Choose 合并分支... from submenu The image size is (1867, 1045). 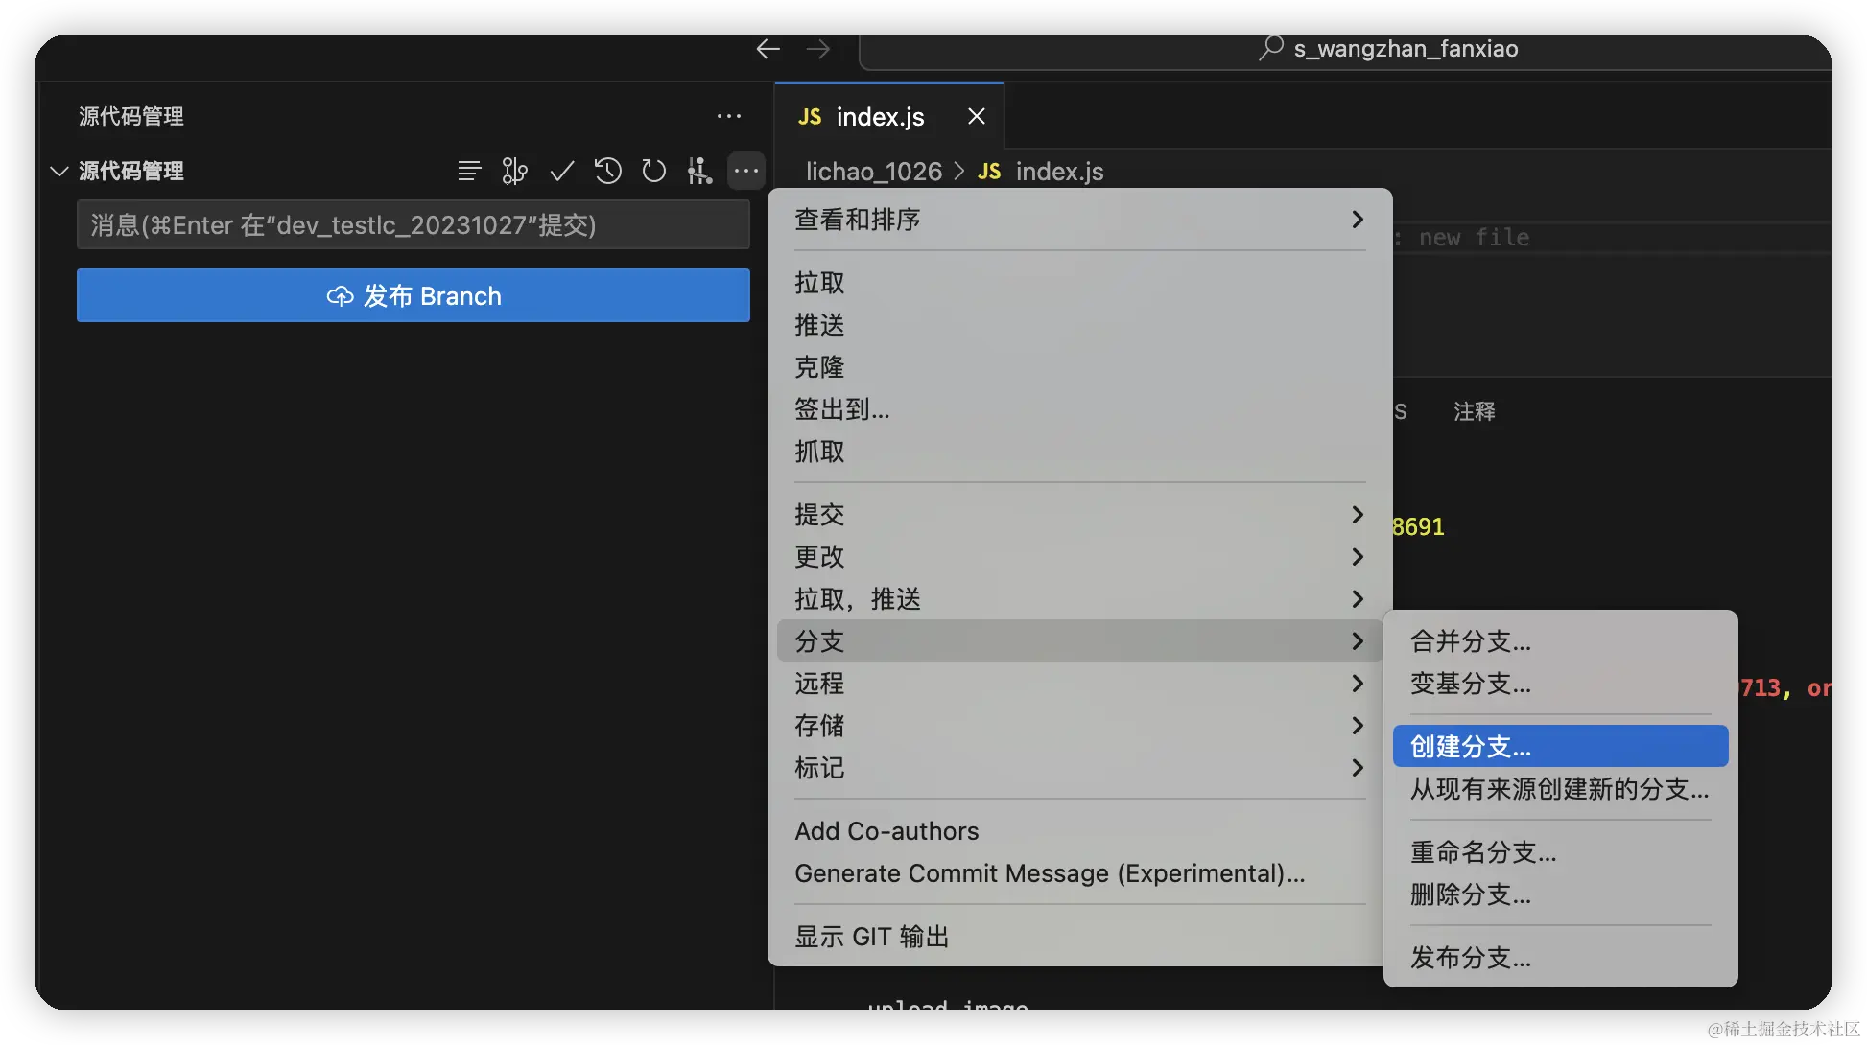click(x=1470, y=641)
